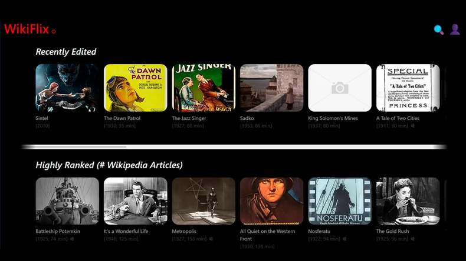Click [1927; 88 min] under The Jazz Singer

tap(188, 126)
